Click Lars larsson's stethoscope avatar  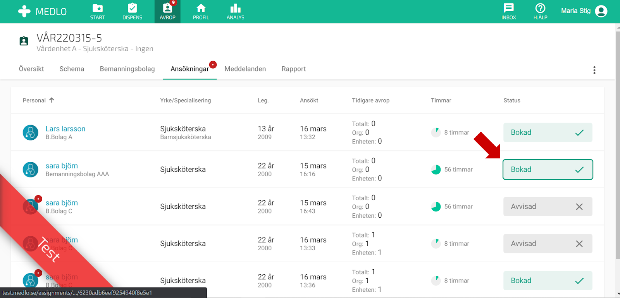[x=31, y=133]
